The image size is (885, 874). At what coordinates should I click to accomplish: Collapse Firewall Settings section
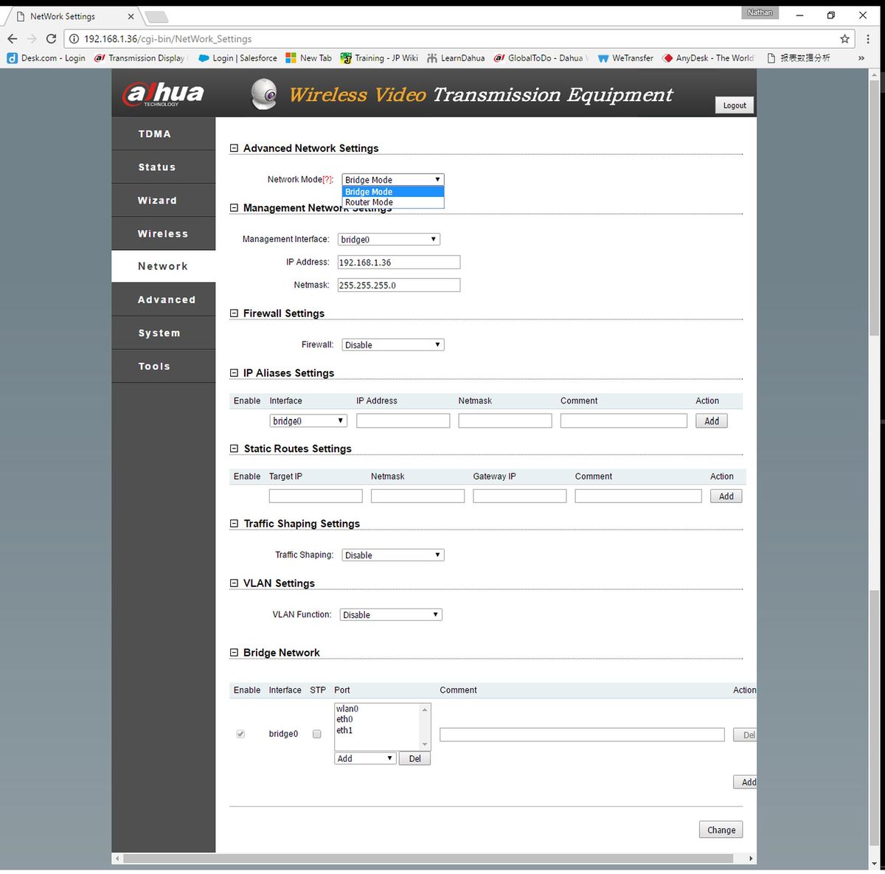pos(235,313)
